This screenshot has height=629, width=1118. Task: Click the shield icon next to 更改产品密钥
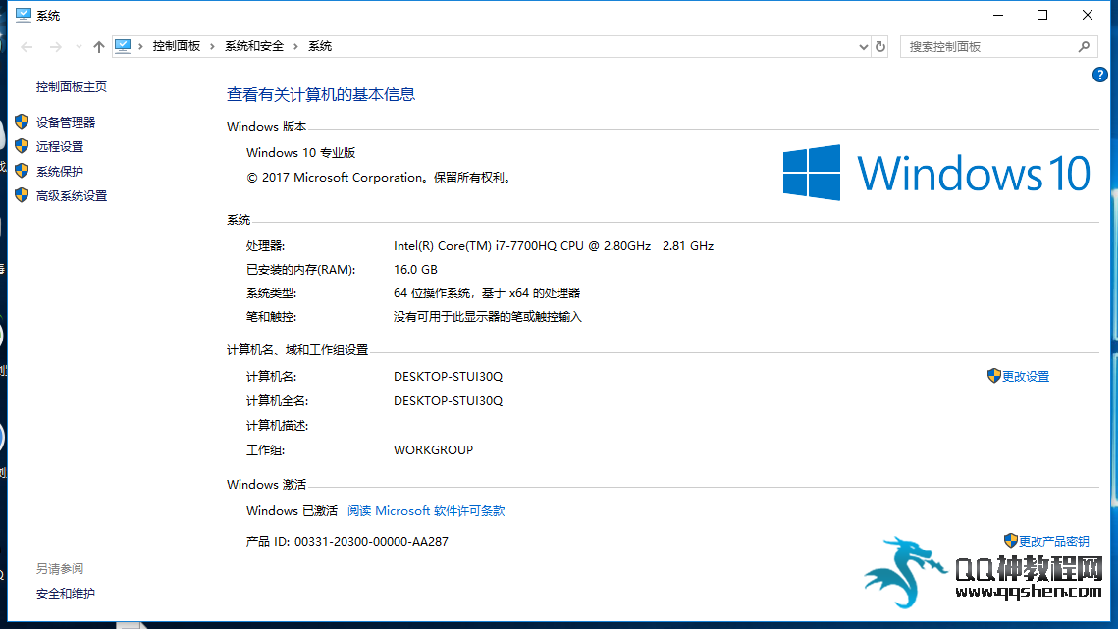1010,541
